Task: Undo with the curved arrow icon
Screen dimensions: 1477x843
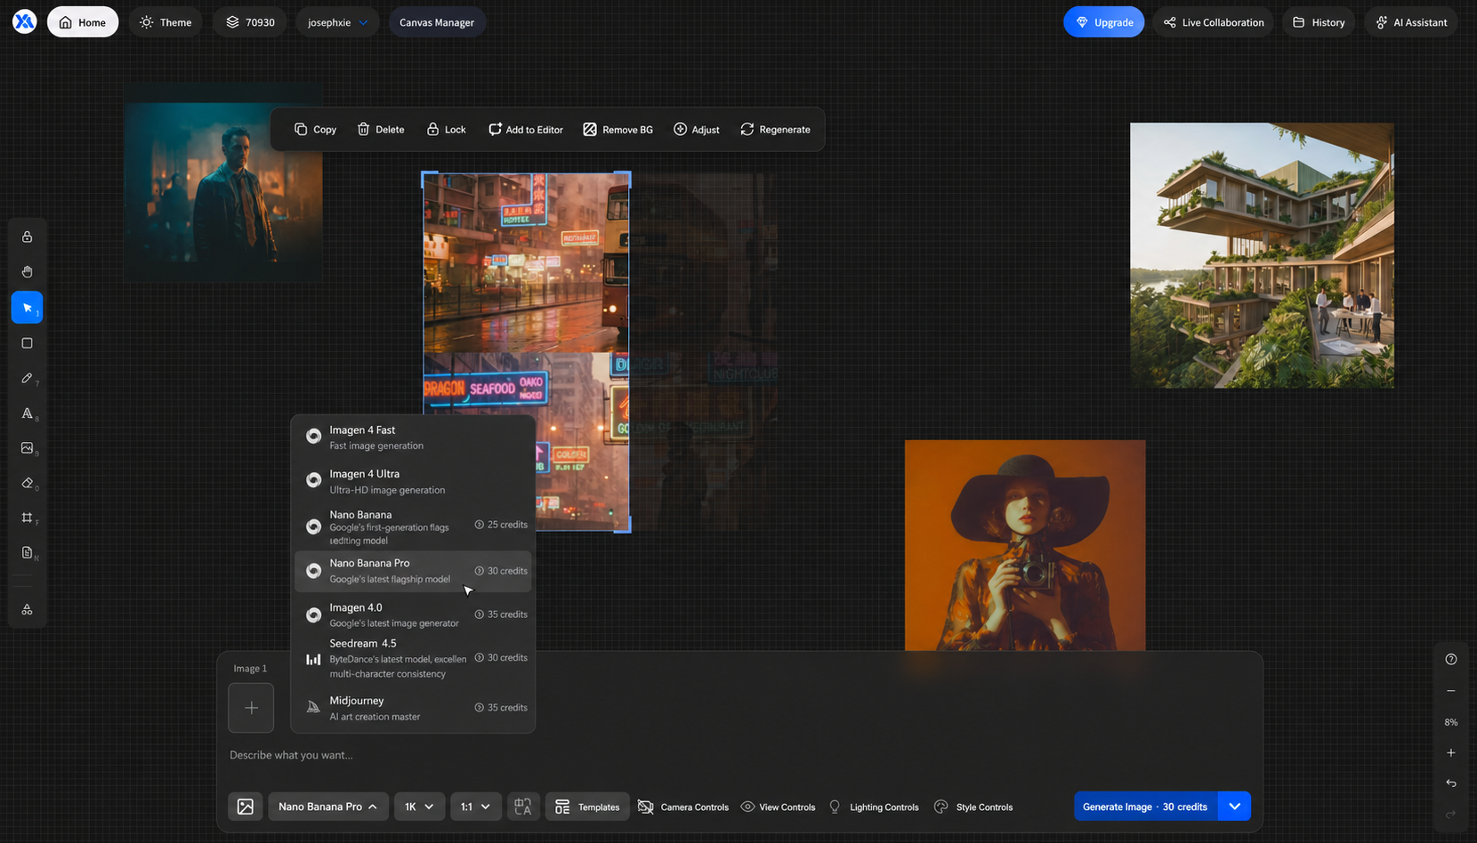Action: [1451, 783]
